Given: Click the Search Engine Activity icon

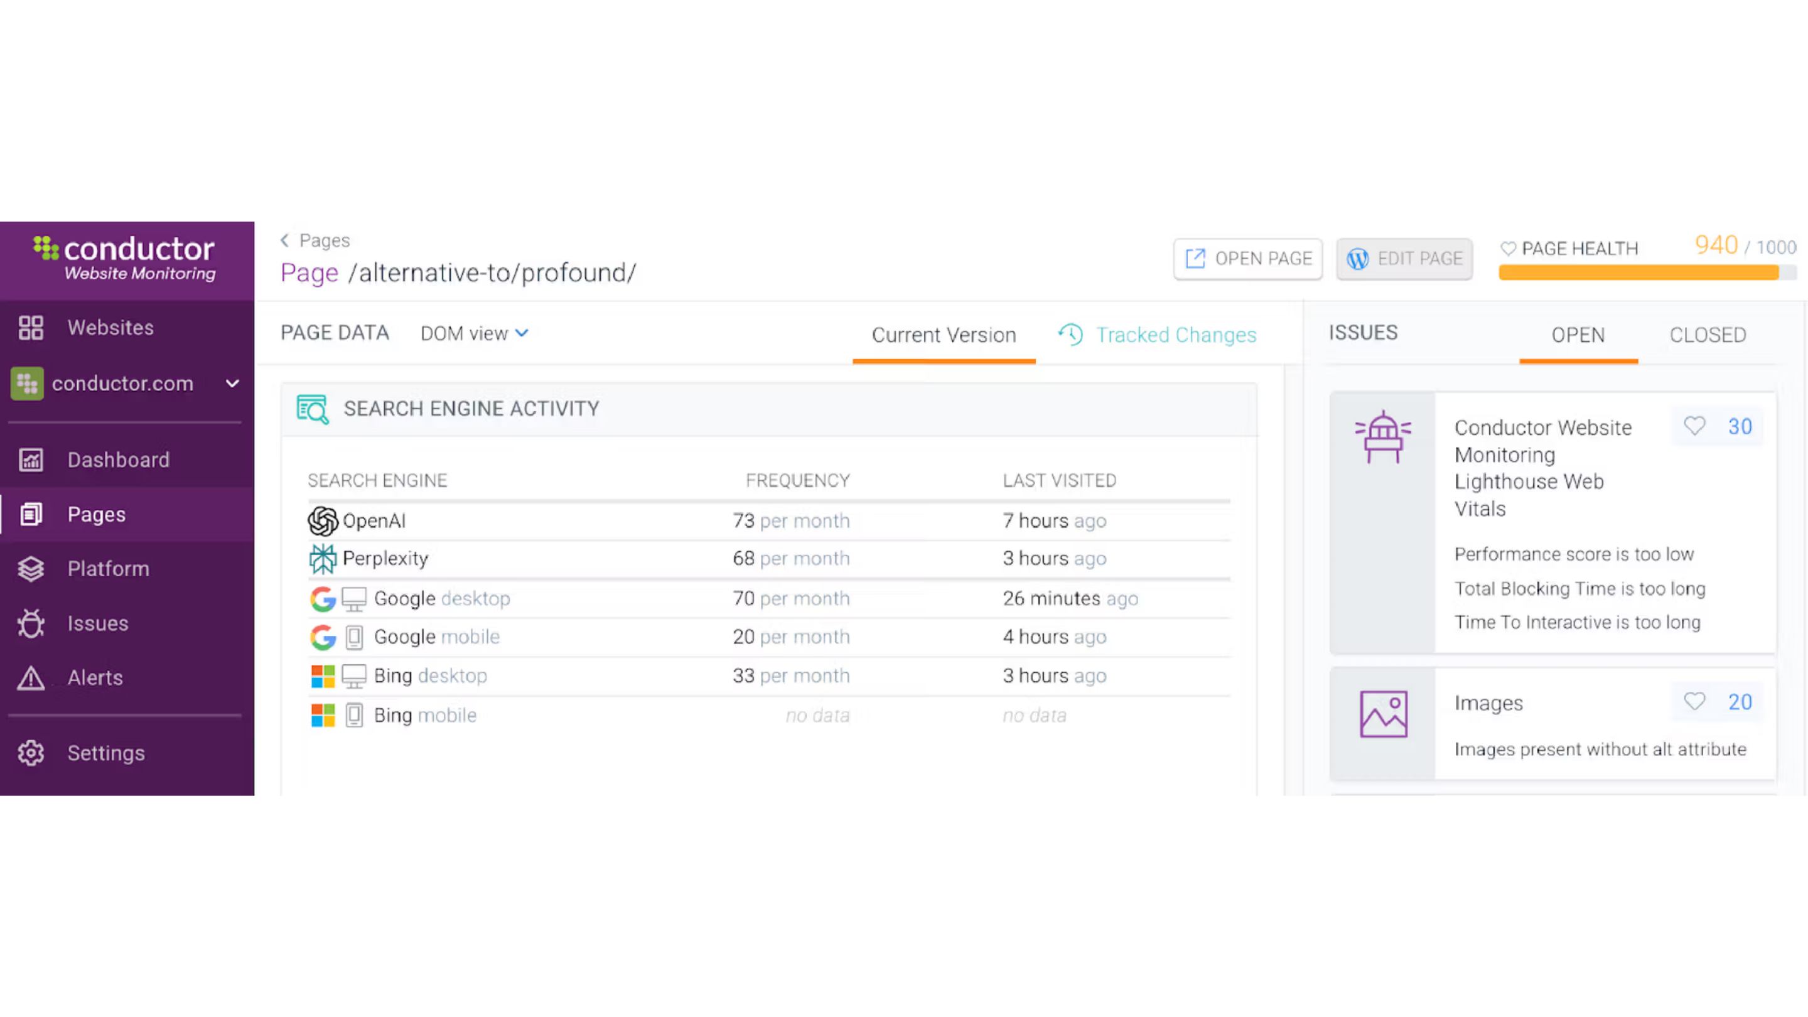Looking at the screenshot, I should [313, 409].
